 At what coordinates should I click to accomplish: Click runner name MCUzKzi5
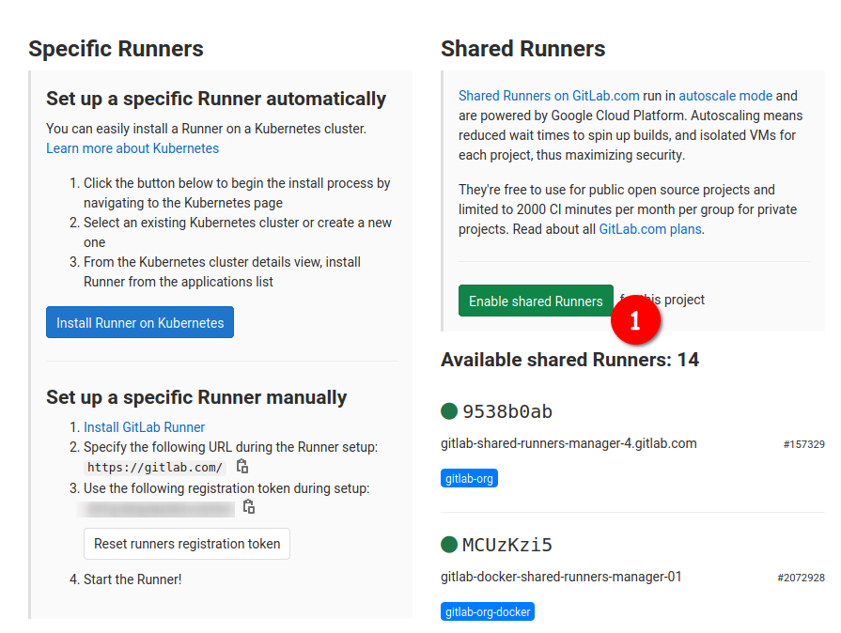pos(507,545)
